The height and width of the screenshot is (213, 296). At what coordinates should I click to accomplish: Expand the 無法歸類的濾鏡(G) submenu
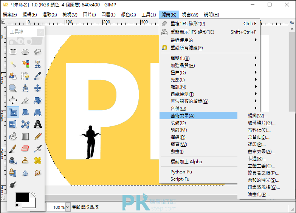(x=210, y=101)
